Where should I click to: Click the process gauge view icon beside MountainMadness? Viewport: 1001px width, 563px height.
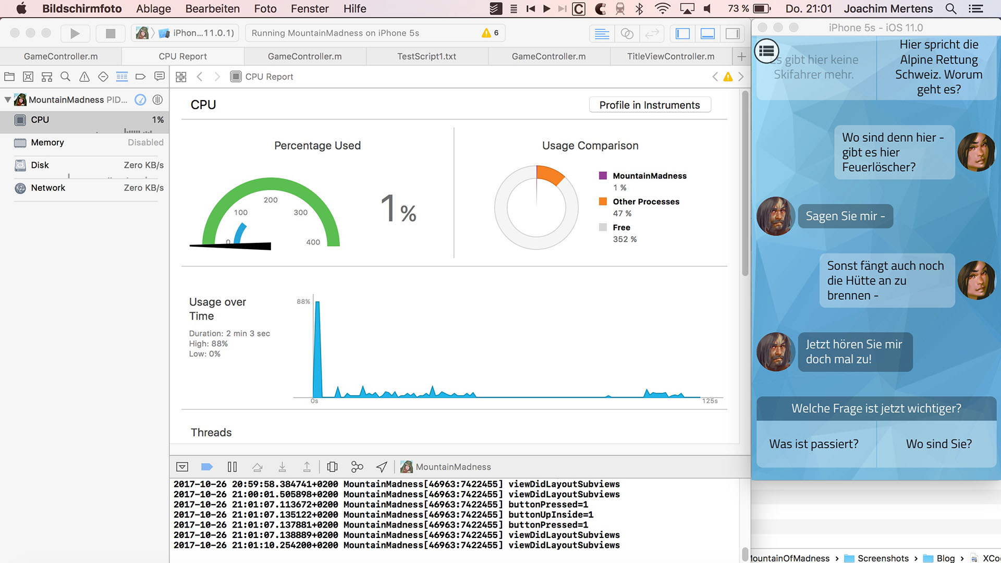[x=140, y=100]
